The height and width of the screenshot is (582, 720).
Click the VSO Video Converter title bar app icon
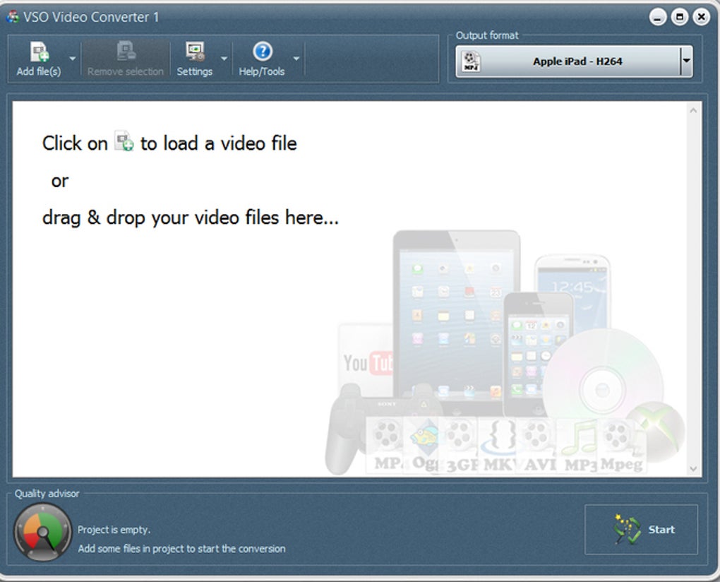coord(13,17)
